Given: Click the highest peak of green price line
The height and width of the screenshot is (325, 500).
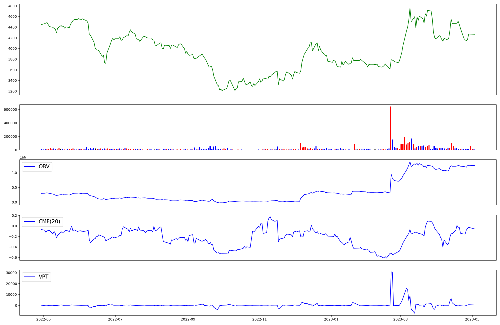Looking at the screenshot, I should point(410,8).
